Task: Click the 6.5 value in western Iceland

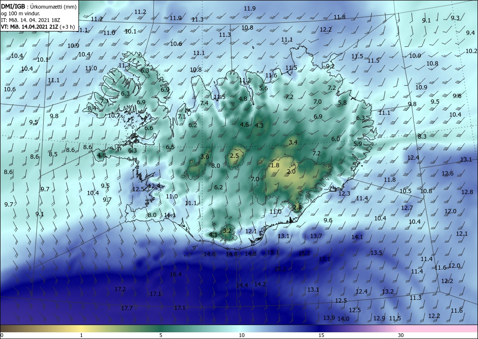Action: (171, 147)
